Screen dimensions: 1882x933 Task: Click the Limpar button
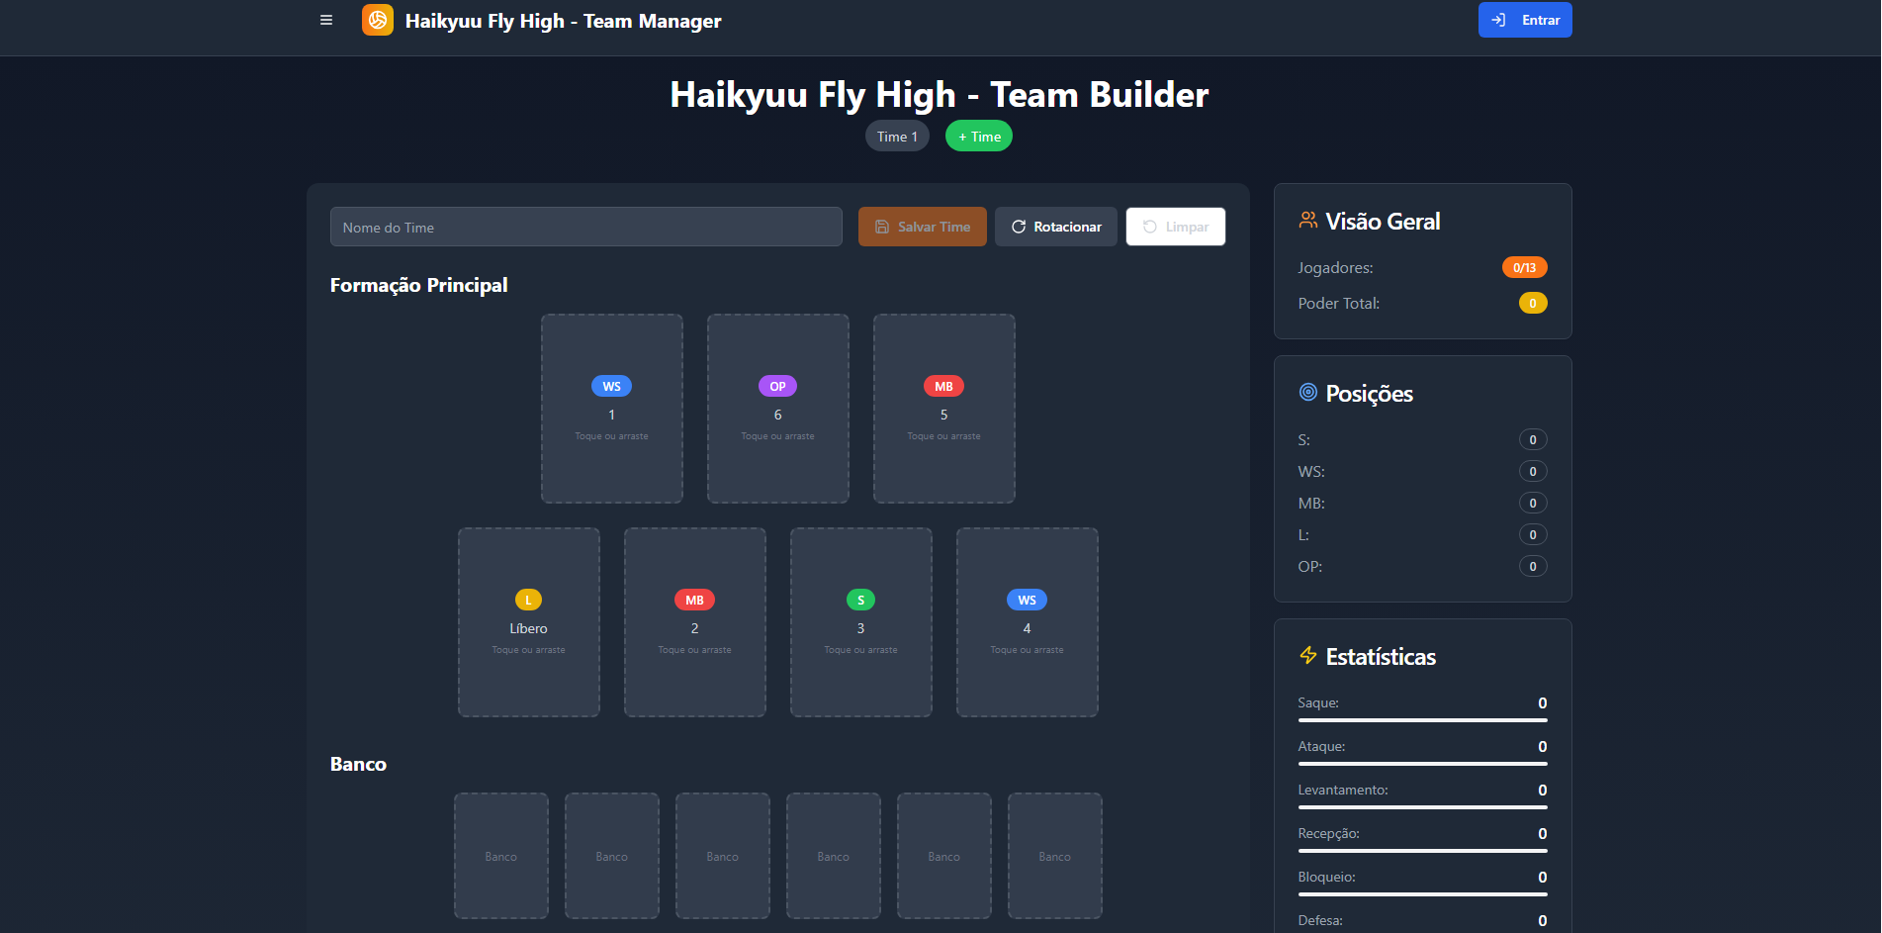click(x=1176, y=227)
